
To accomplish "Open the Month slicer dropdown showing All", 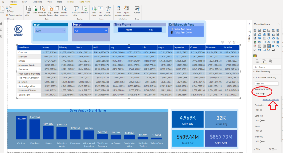I will pos(91,31).
